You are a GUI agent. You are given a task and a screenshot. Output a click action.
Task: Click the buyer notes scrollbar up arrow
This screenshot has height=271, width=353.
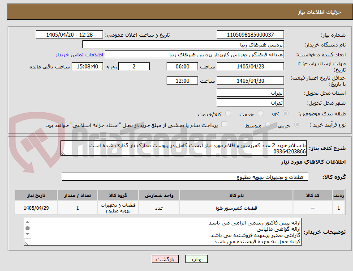27,222
